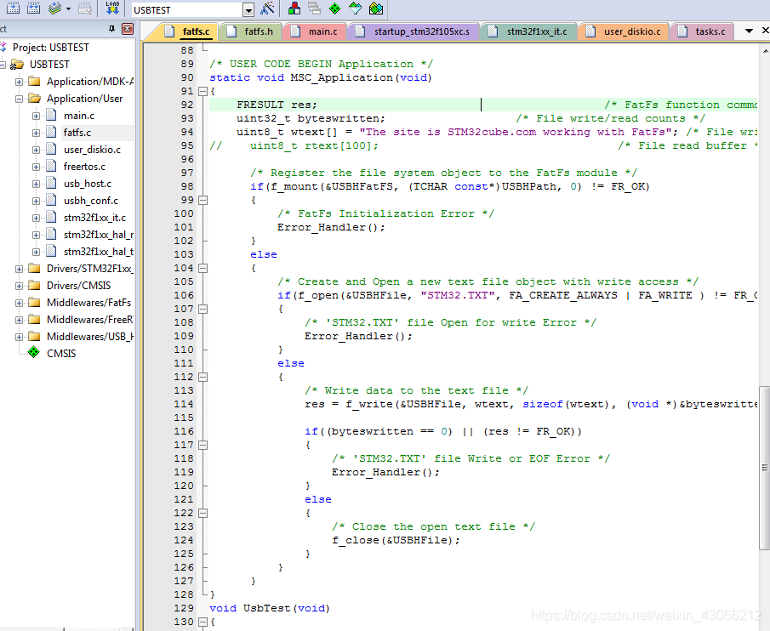Select freertos.c in the project tree
Viewport: 770px width, 631px height.
pos(84,167)
